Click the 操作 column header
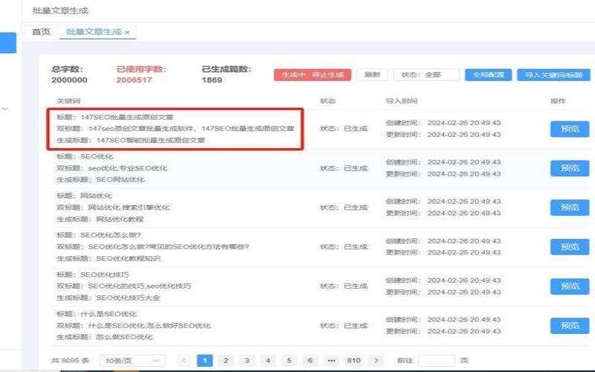The image size is (595, 372). click(x=558, y=101)
